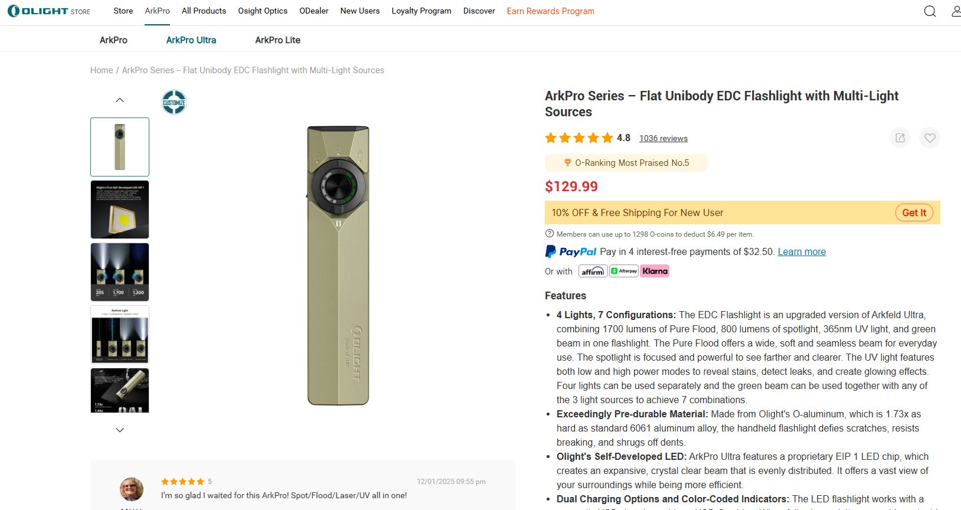Select the EIP 1 LED thumbnail
Viewport: 961px width, 510px height.
[x=120, y=210]
